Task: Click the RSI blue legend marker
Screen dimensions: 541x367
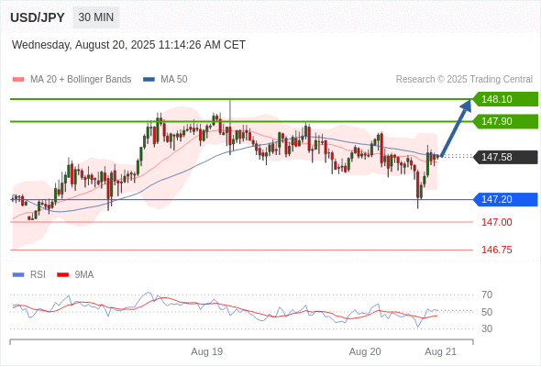Action: (18, 275)
